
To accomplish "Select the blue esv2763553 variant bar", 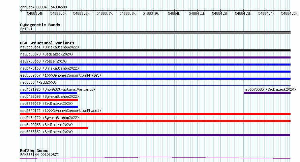I will (x=155, y=65).
